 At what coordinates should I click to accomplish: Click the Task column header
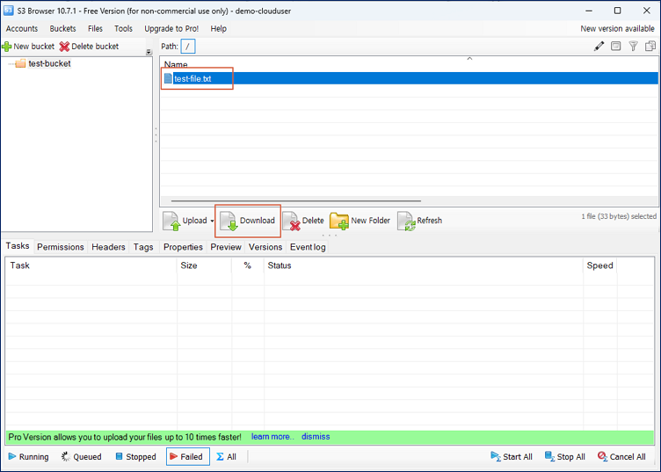91,265
